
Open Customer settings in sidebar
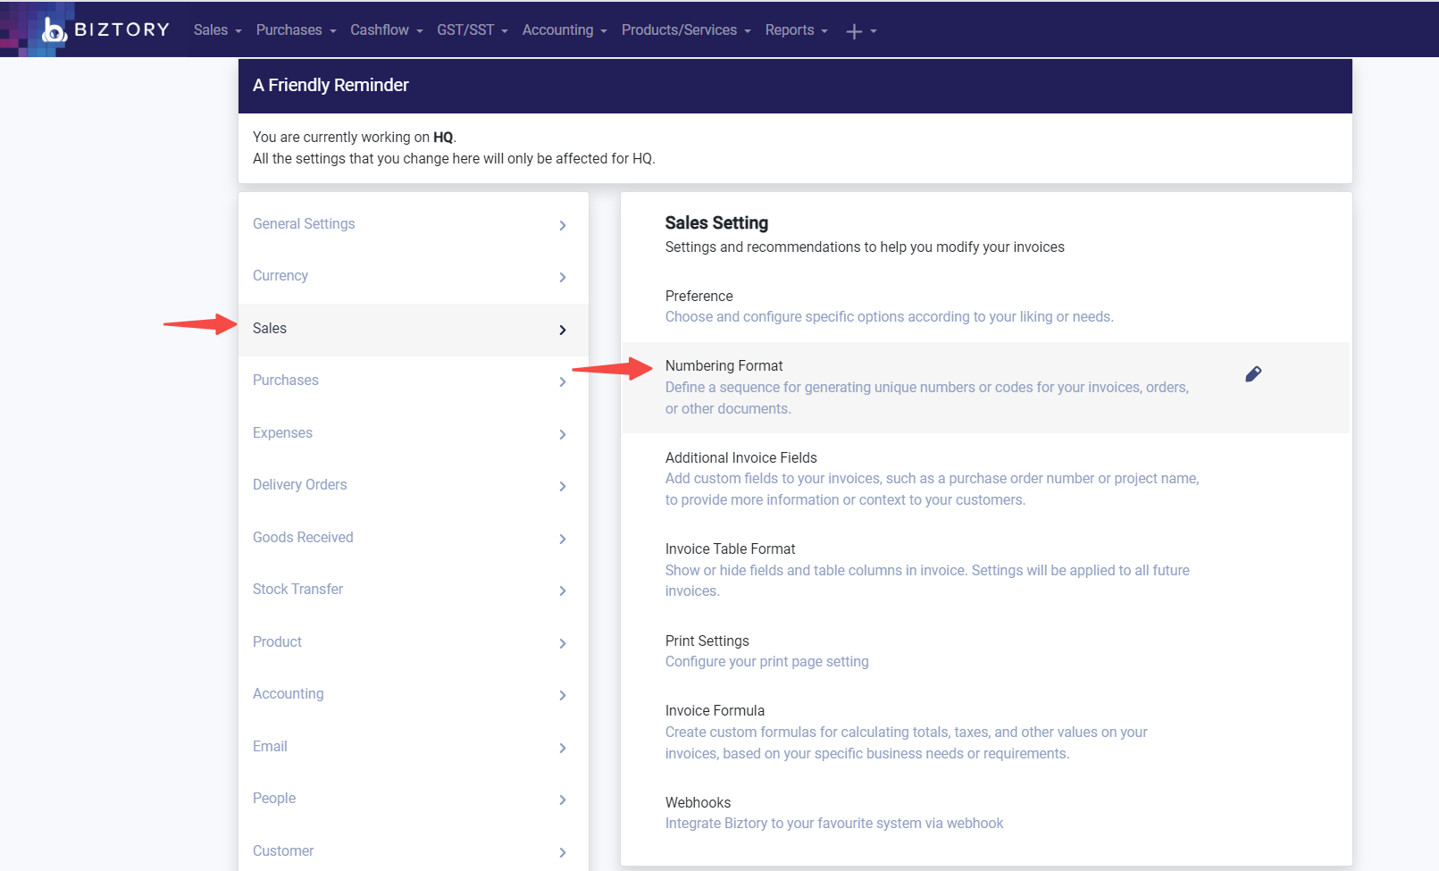pyautogui.click(x=283, y=850)
